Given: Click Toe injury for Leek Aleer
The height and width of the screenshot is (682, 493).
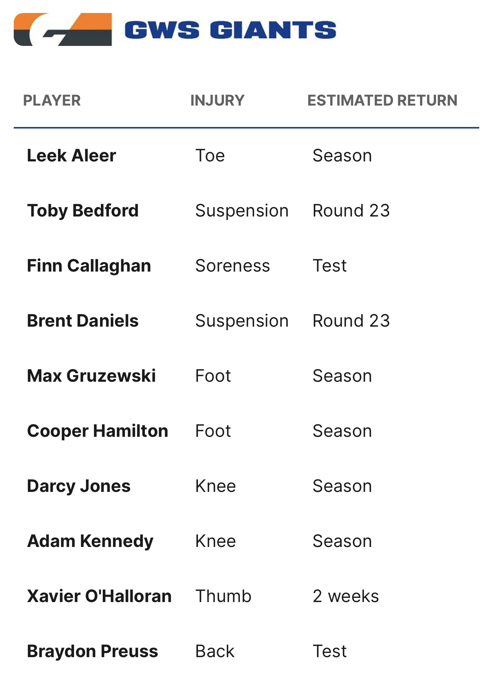Looking at the screenshot, I should click(x=210, y=156).
